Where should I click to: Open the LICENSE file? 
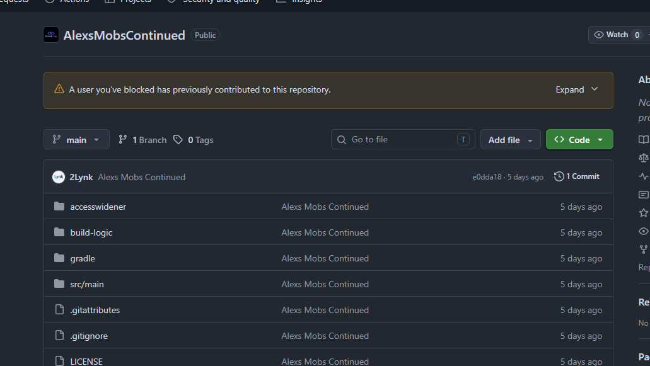(x=86, y=362)
